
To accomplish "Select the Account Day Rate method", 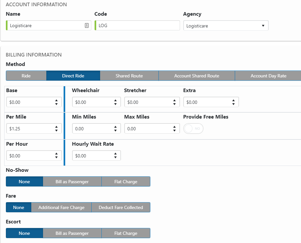I will [268, 76].
